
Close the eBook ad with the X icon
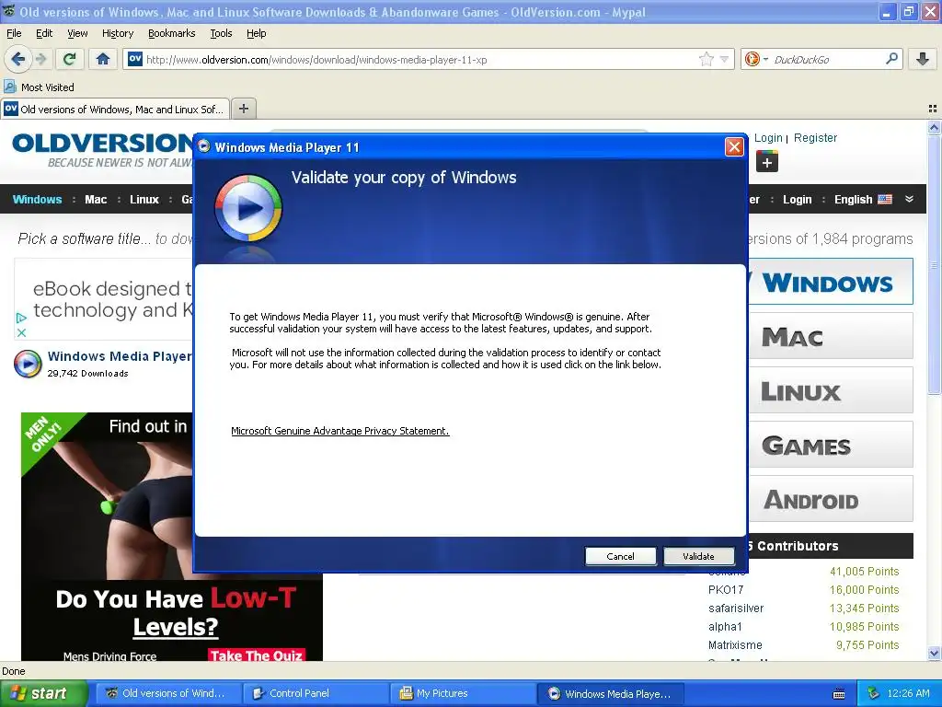(21, 332)
